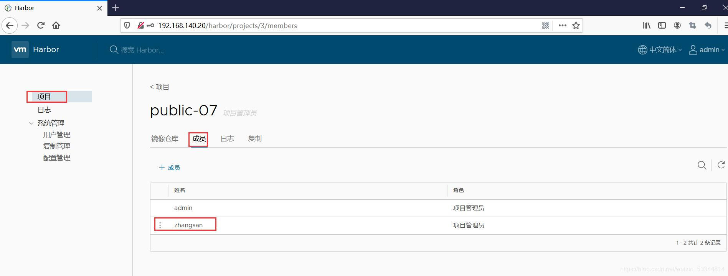Screen dimensions: 728x276
Task: Open a new browser tab
Action: pyautogui.click(x=116, y=8)
